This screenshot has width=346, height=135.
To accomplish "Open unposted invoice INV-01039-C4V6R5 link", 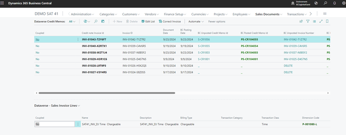I will pyautogui.click(x=295, y=46).
